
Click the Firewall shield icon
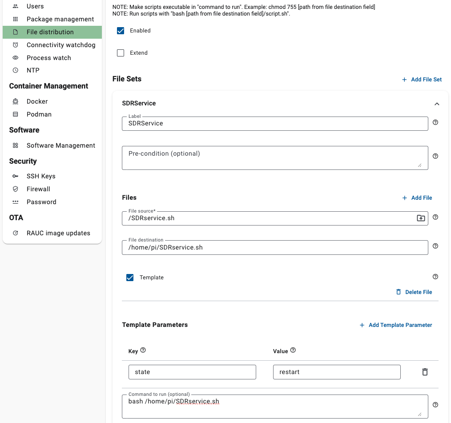(x=16, y=189)
